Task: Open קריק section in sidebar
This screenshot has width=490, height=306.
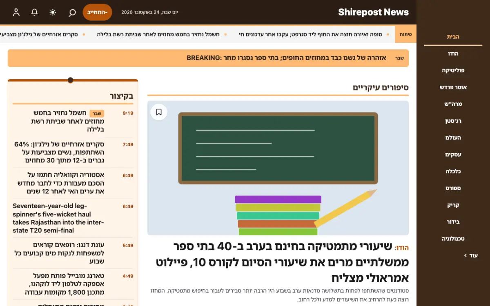Action: [x=453, y=205]
